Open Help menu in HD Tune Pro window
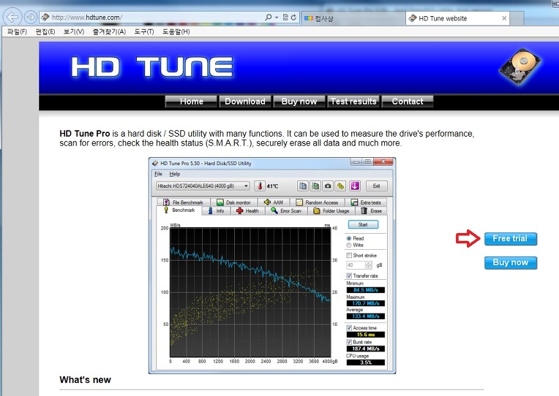The height and width of the screenshot is (396, 559). [x=175, y=174]
